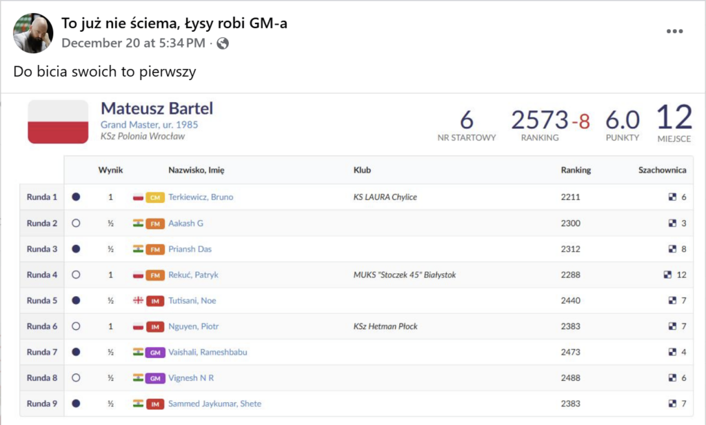706x425 pixels.
Task: Click the CM badge beside Terkiewicz, Bruno
Action: tap(155, 197)
